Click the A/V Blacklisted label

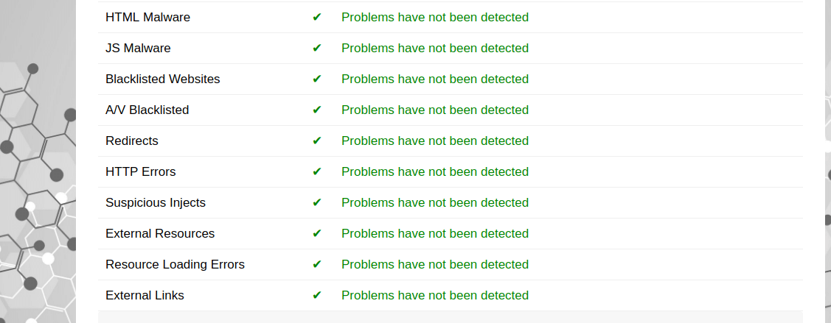pyautogui.click(x=147, y=110)
